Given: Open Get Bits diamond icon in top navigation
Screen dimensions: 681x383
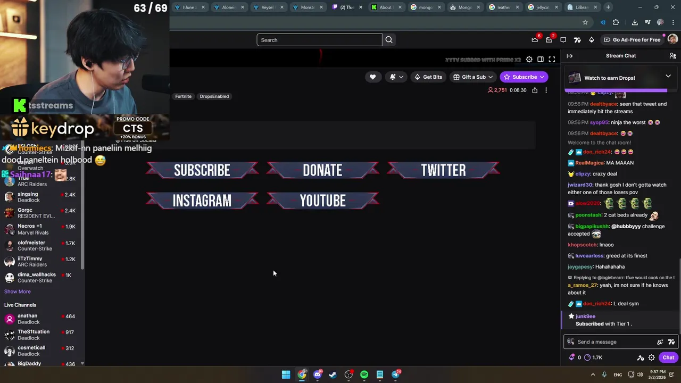Looking at the screenshot, I should click(591, 40).
